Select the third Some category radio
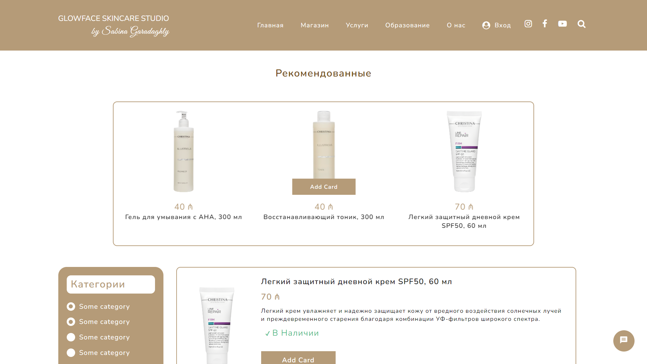Screen dimensions: 647x364 pyautogui.click(x=71, y=337)
